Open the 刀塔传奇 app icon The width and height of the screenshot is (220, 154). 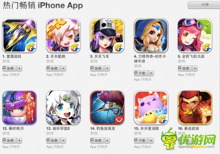151,35
